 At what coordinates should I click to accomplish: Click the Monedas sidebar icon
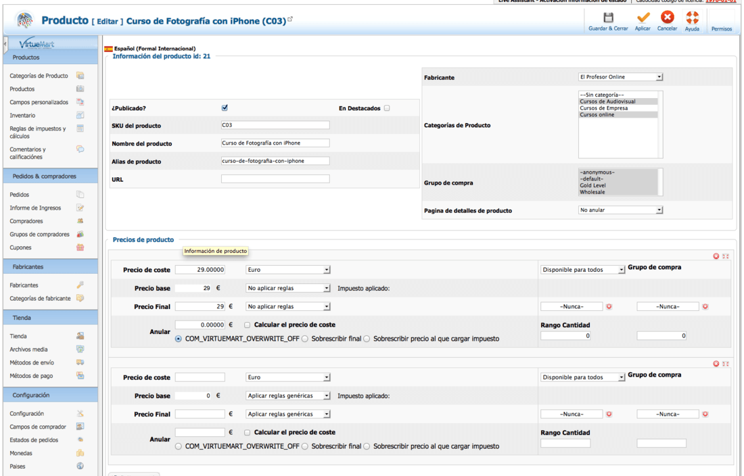pyautogui.click(x=80, y=453)
